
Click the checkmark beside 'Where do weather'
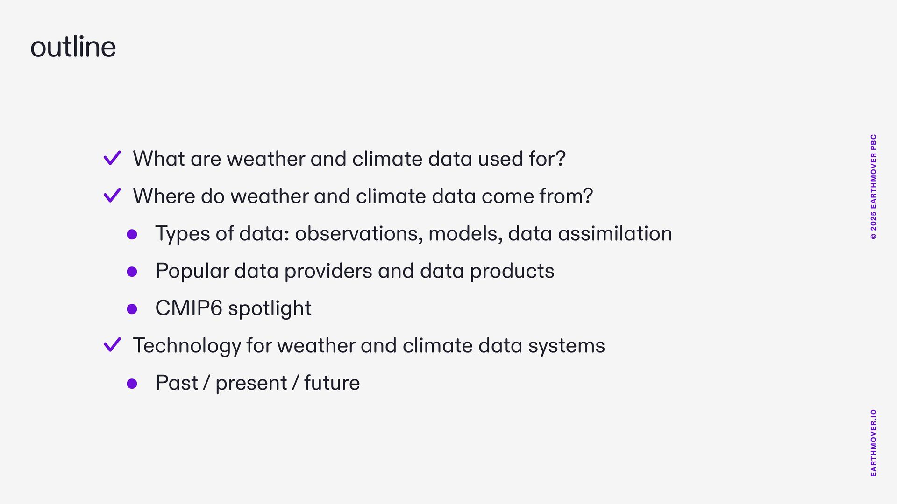point(112,196)
